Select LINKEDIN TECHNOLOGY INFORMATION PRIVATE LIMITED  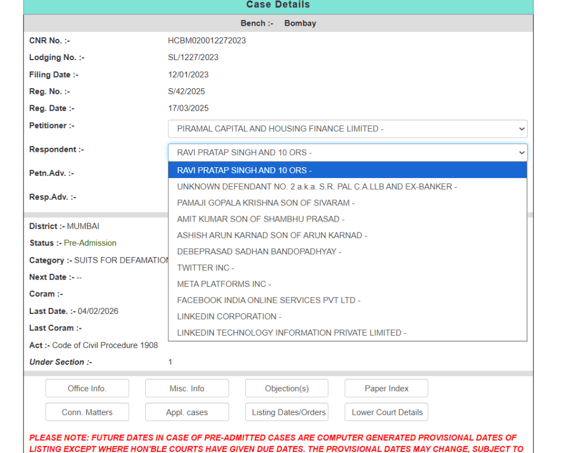(x=291, y=333)
